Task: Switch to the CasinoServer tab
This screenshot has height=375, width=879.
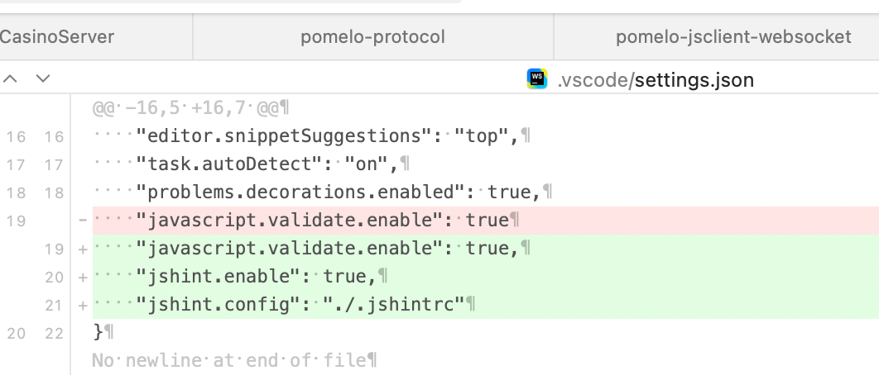Action: [58, 36]
